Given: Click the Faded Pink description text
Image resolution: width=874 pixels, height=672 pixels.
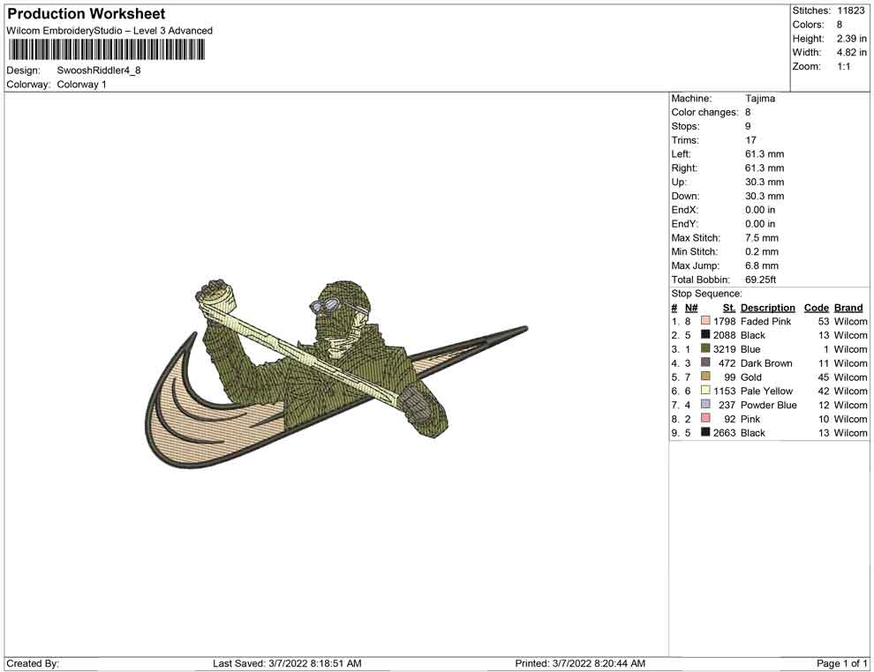Looking at the screenshot, I should pyautogui.click(x=766, y=321).
